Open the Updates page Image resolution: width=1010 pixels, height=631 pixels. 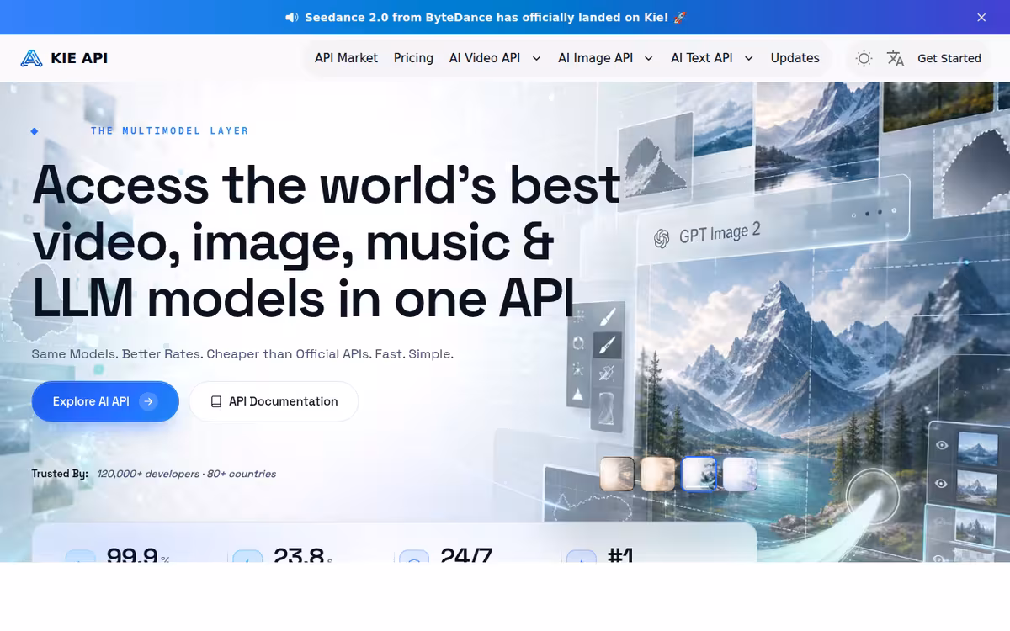(x=795, y=58)
